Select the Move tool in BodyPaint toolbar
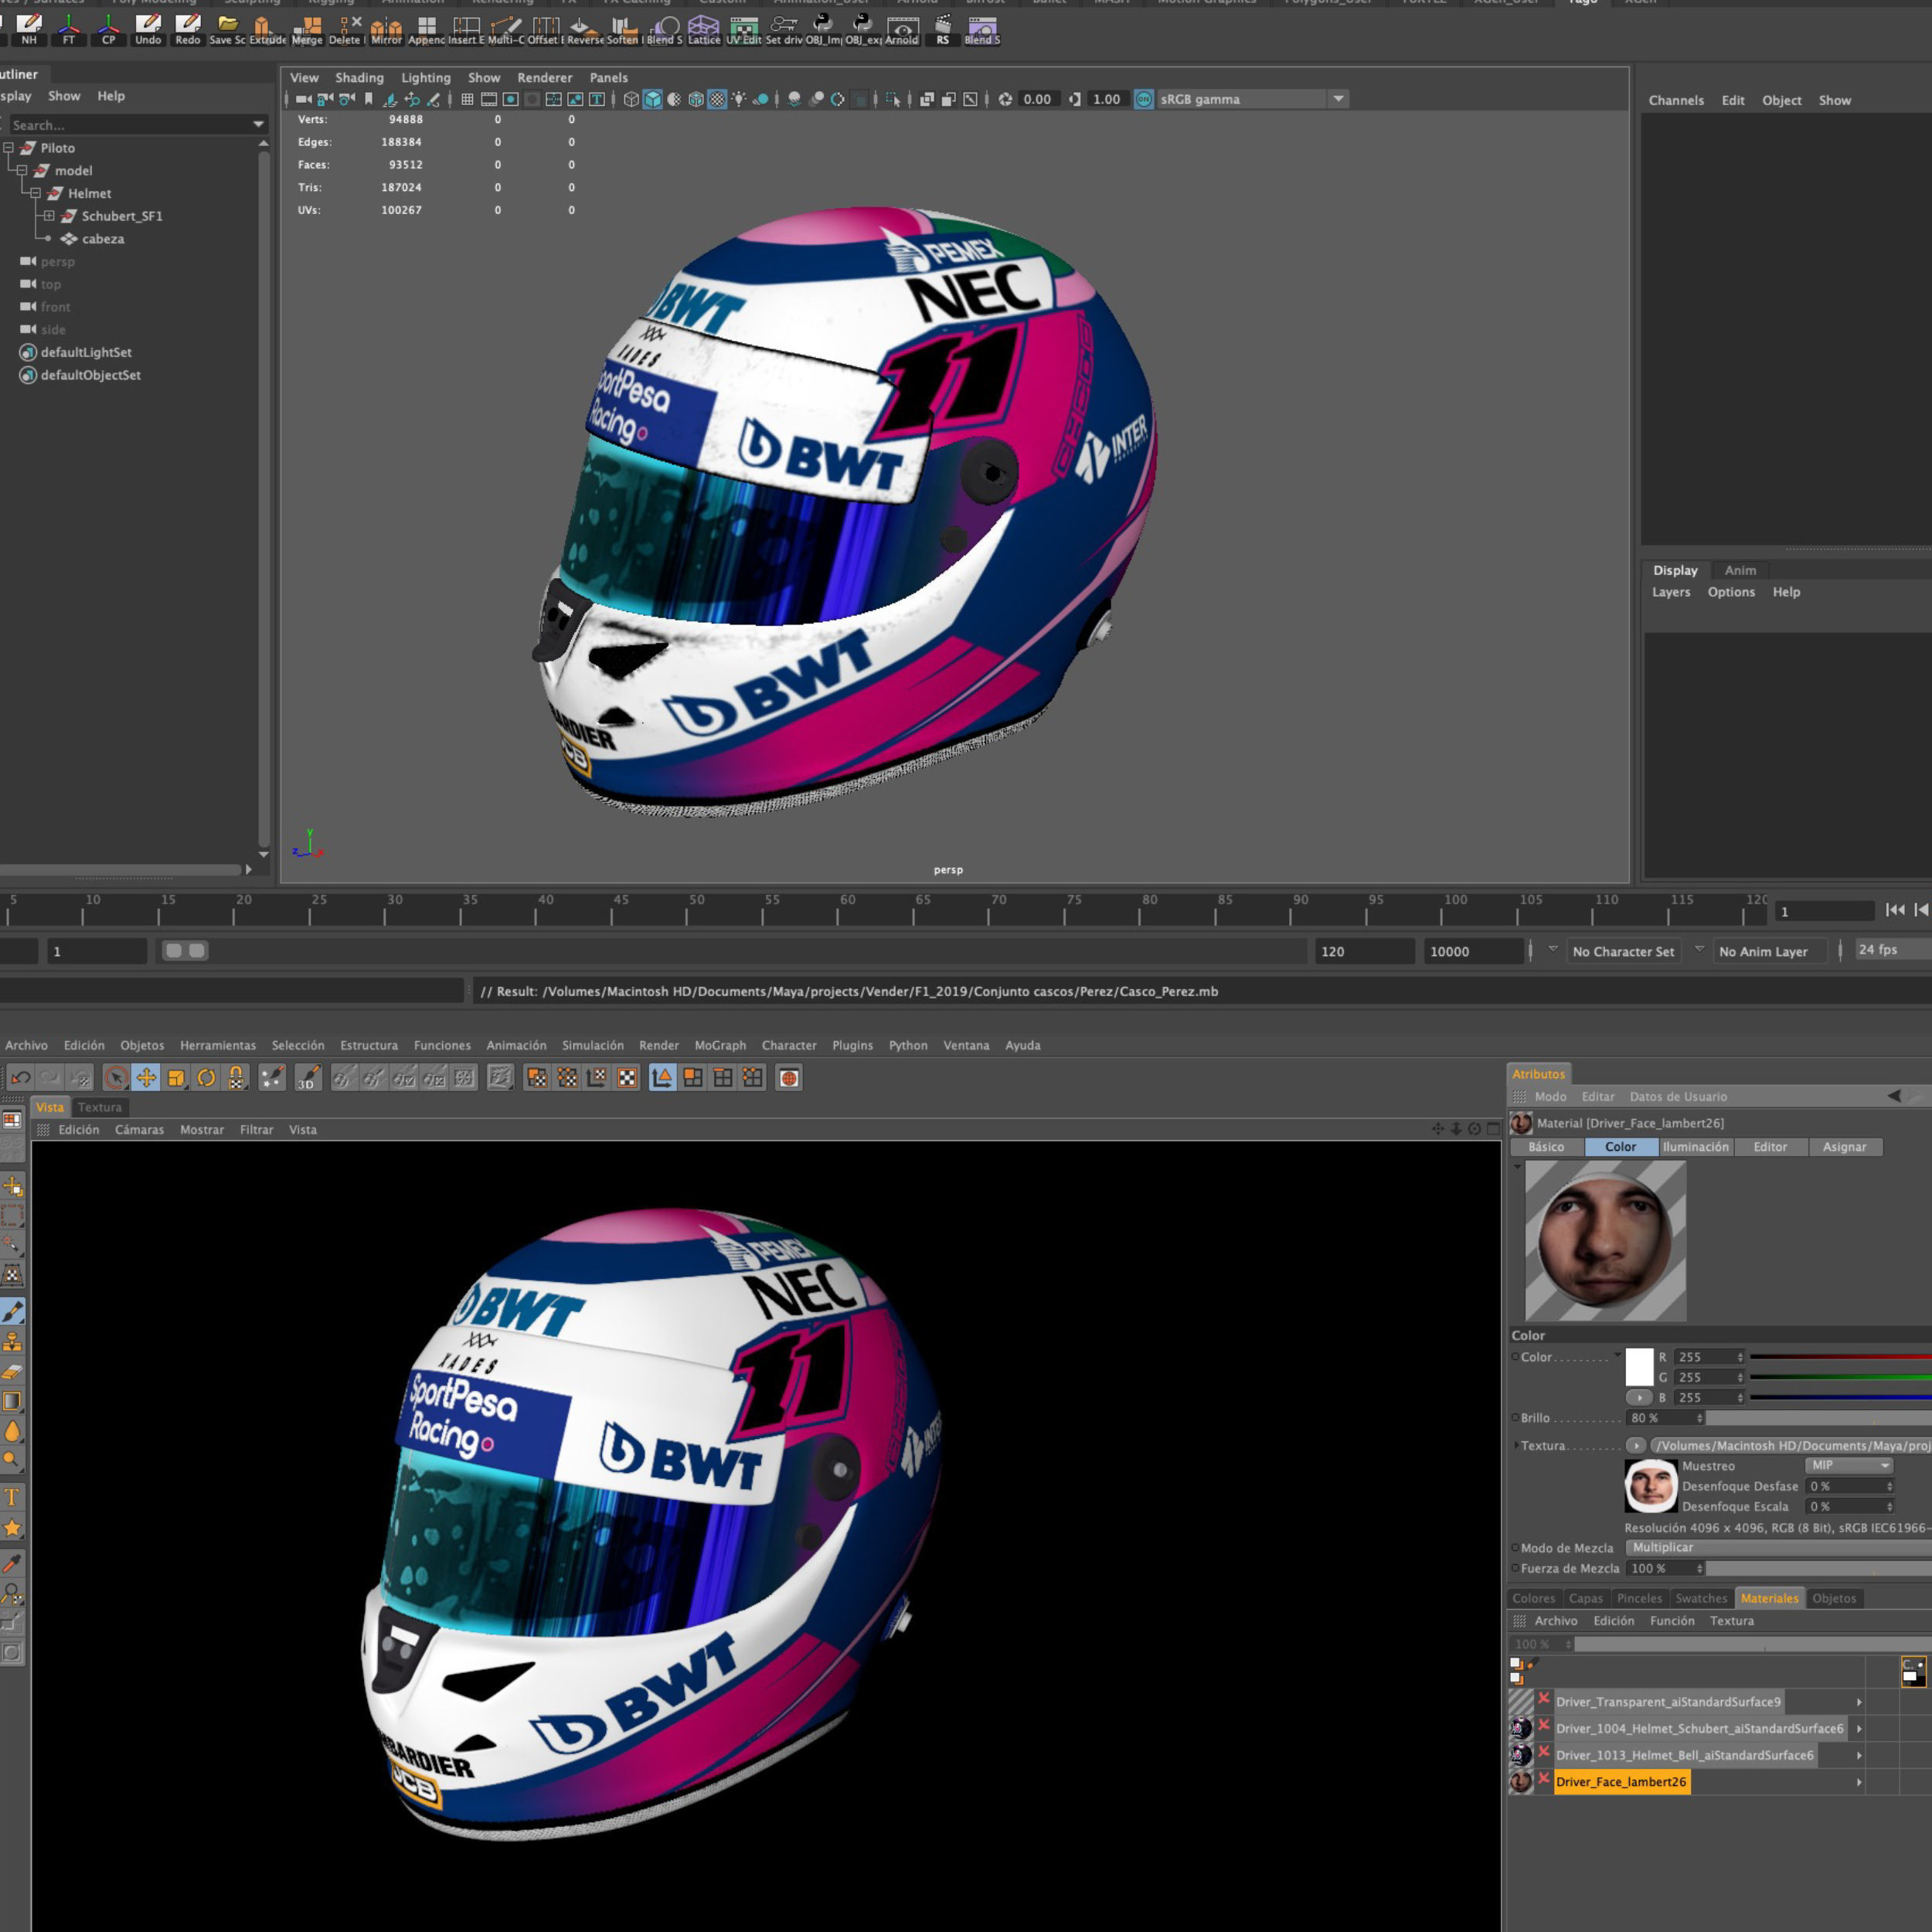 click(x=146, y=1077)
